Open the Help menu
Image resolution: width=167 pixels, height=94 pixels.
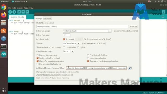[x=31, y=8]
